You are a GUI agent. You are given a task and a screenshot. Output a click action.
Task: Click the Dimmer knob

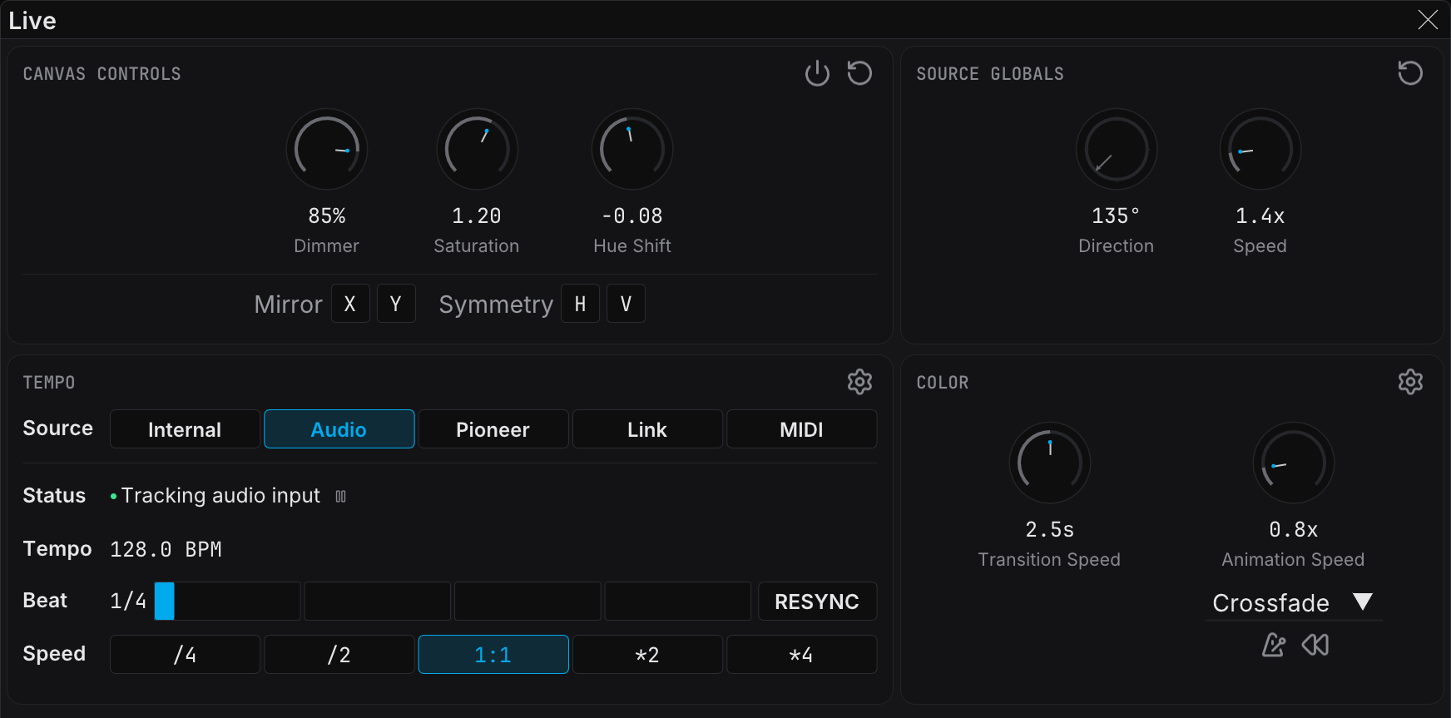327,150
